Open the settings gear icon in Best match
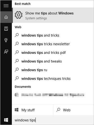The height and width of the screenshot is (125, 94). coord(19,15)
